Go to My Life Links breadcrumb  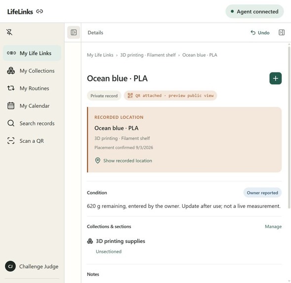pos(100,55)
